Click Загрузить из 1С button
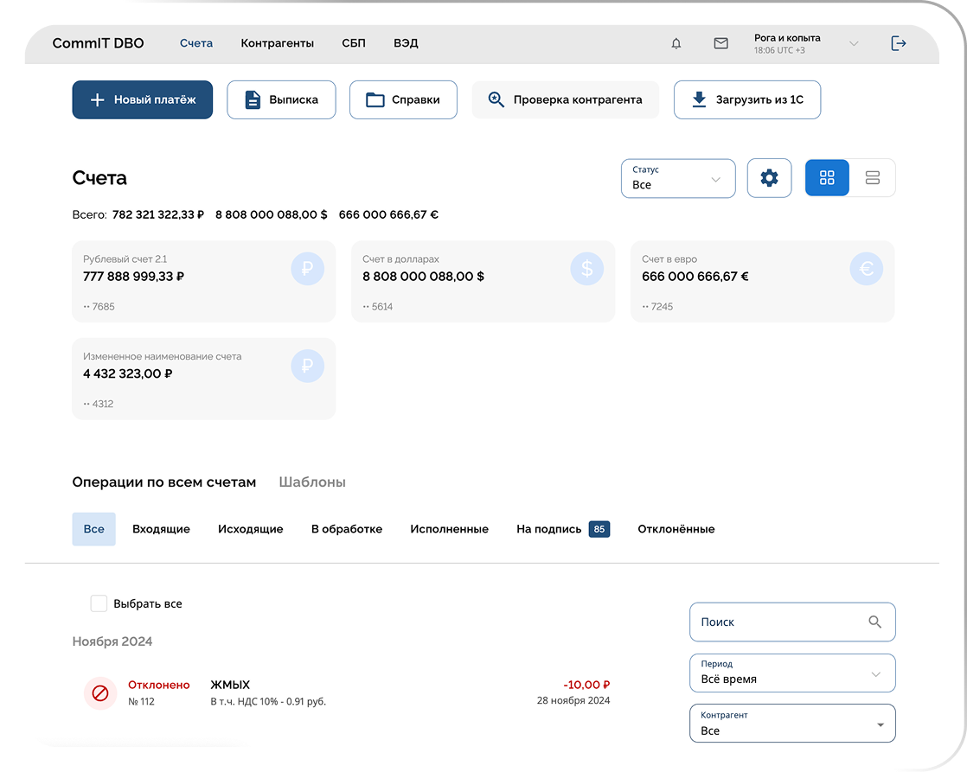Image resolution: width=967 pixels, height=772 pixels. tap(746, 99)
